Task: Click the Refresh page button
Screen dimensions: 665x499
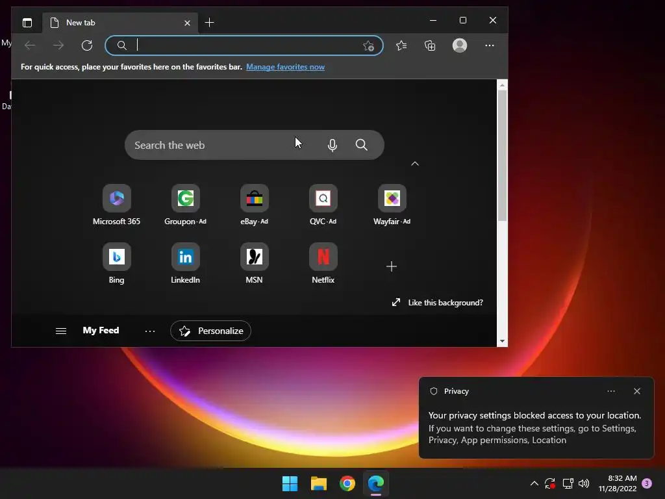Action: pos(87,45)
